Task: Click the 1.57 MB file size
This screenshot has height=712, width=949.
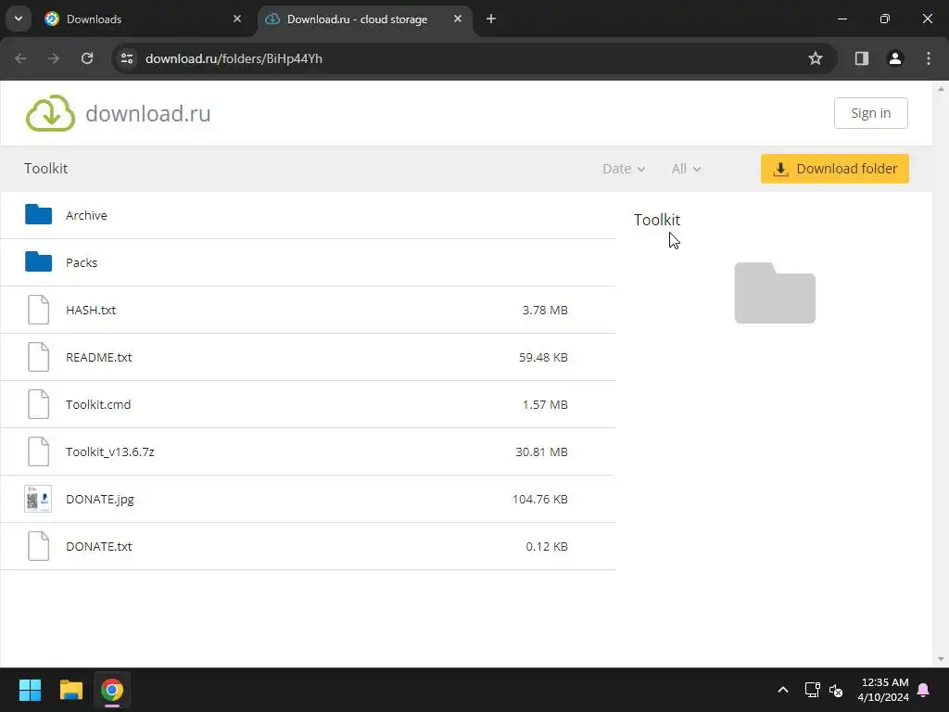Action: (x=545, y=404)
